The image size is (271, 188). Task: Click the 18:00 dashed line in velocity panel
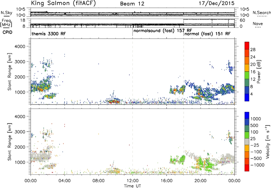tap(184, 142)
